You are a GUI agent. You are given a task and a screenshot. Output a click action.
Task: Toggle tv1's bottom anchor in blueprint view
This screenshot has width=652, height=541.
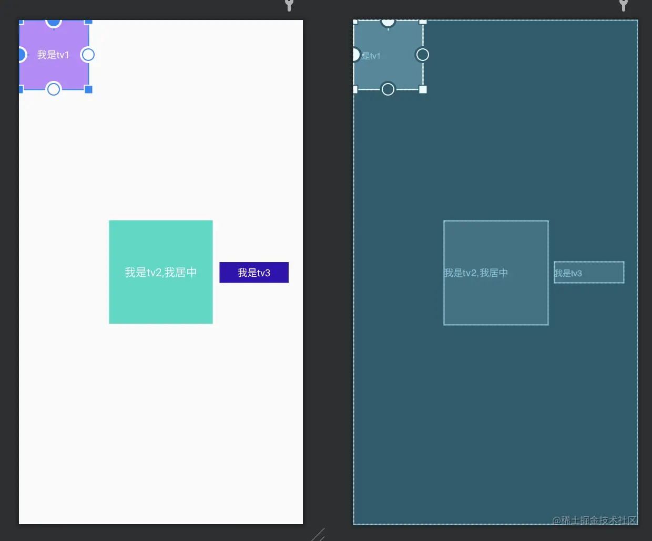point(388,89)
